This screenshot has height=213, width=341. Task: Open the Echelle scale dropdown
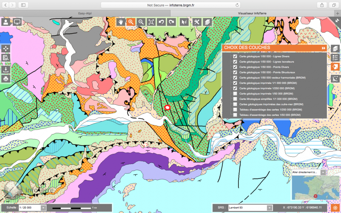pyautogui.click(x=43, y=208)
